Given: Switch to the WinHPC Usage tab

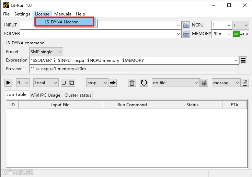Looking at the screenshot, I should 45,95.
